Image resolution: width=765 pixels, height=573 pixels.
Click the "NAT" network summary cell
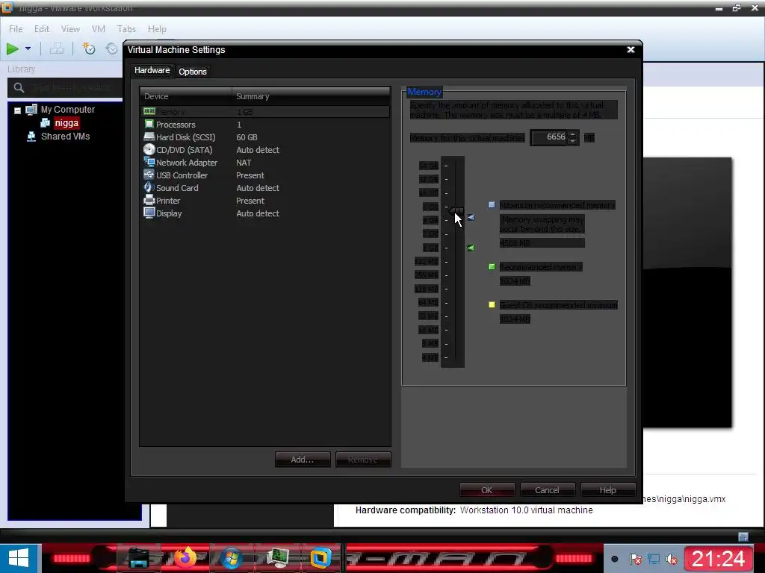click(x=244, y=163)
